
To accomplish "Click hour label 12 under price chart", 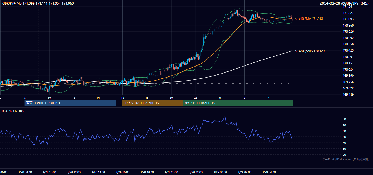I will pos(74,97).
